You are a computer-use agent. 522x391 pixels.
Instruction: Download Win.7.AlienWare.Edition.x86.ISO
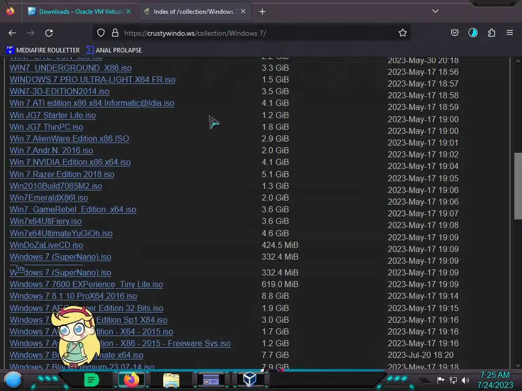point(69,138)
